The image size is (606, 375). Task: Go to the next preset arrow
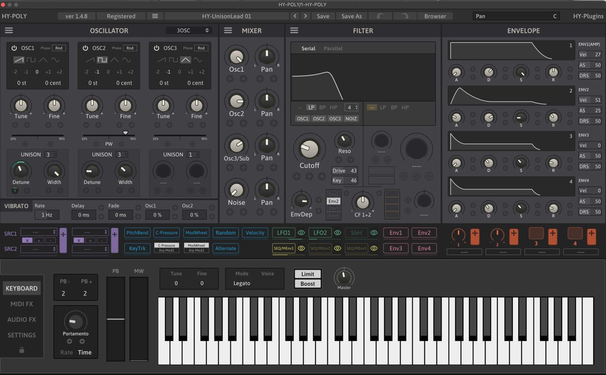(305, 16)
